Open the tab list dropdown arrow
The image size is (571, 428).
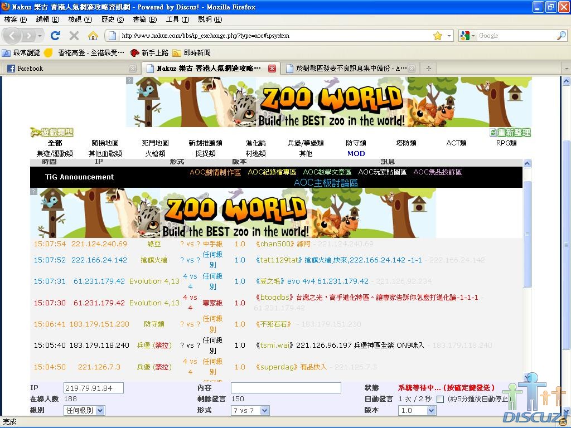(x=567, y=69)
